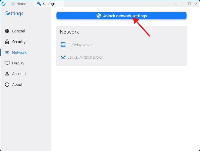Select Network in the sidebar
Screen dimensions: 200x151
pyautogui.click(x=19, y=52)
